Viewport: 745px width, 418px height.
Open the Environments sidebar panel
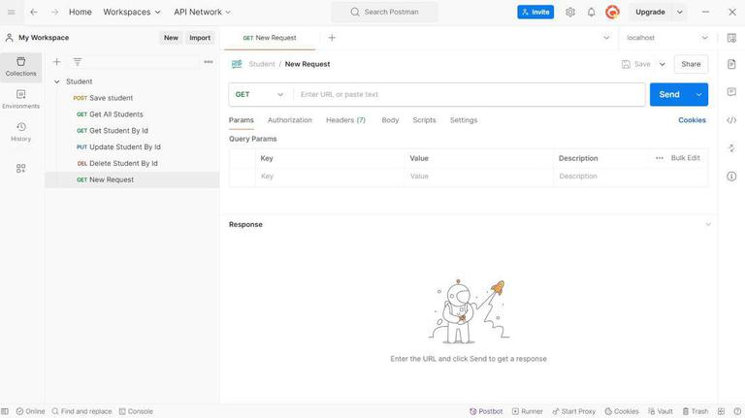coord(20,99)
